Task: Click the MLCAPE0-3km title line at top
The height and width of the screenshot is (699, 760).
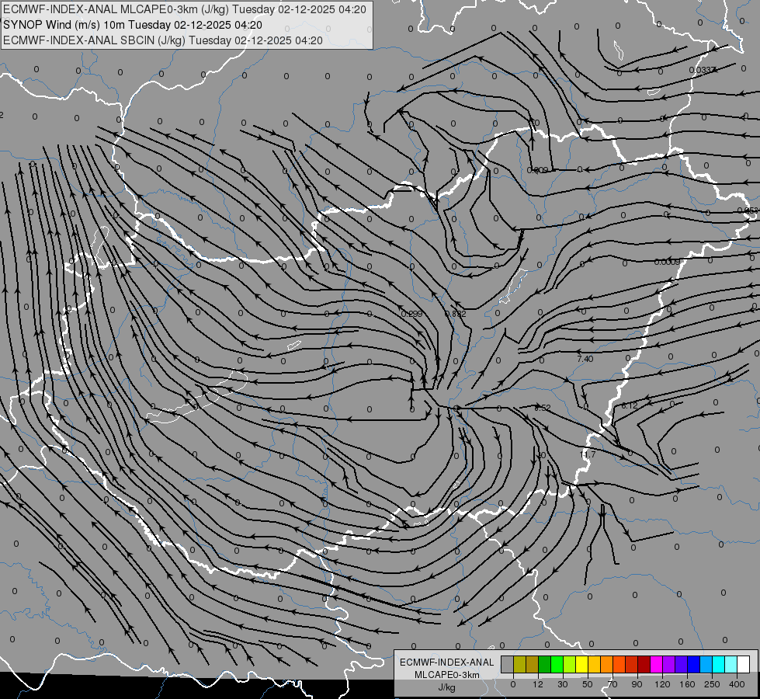Action: tap(185, 9)
